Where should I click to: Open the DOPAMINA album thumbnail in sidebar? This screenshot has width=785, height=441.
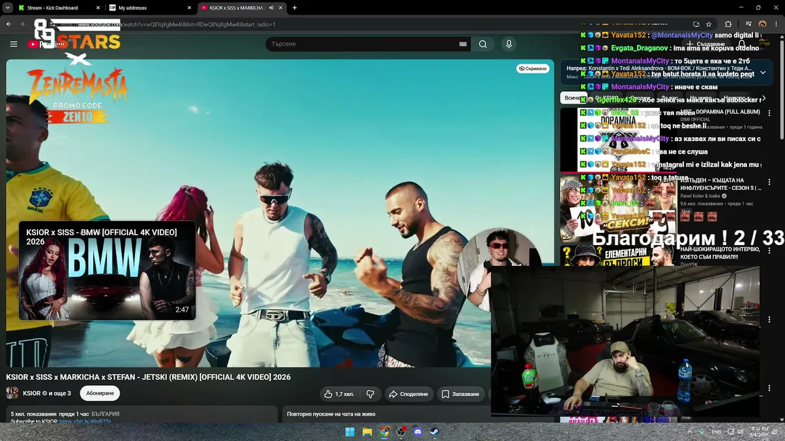tap(618, 140)
